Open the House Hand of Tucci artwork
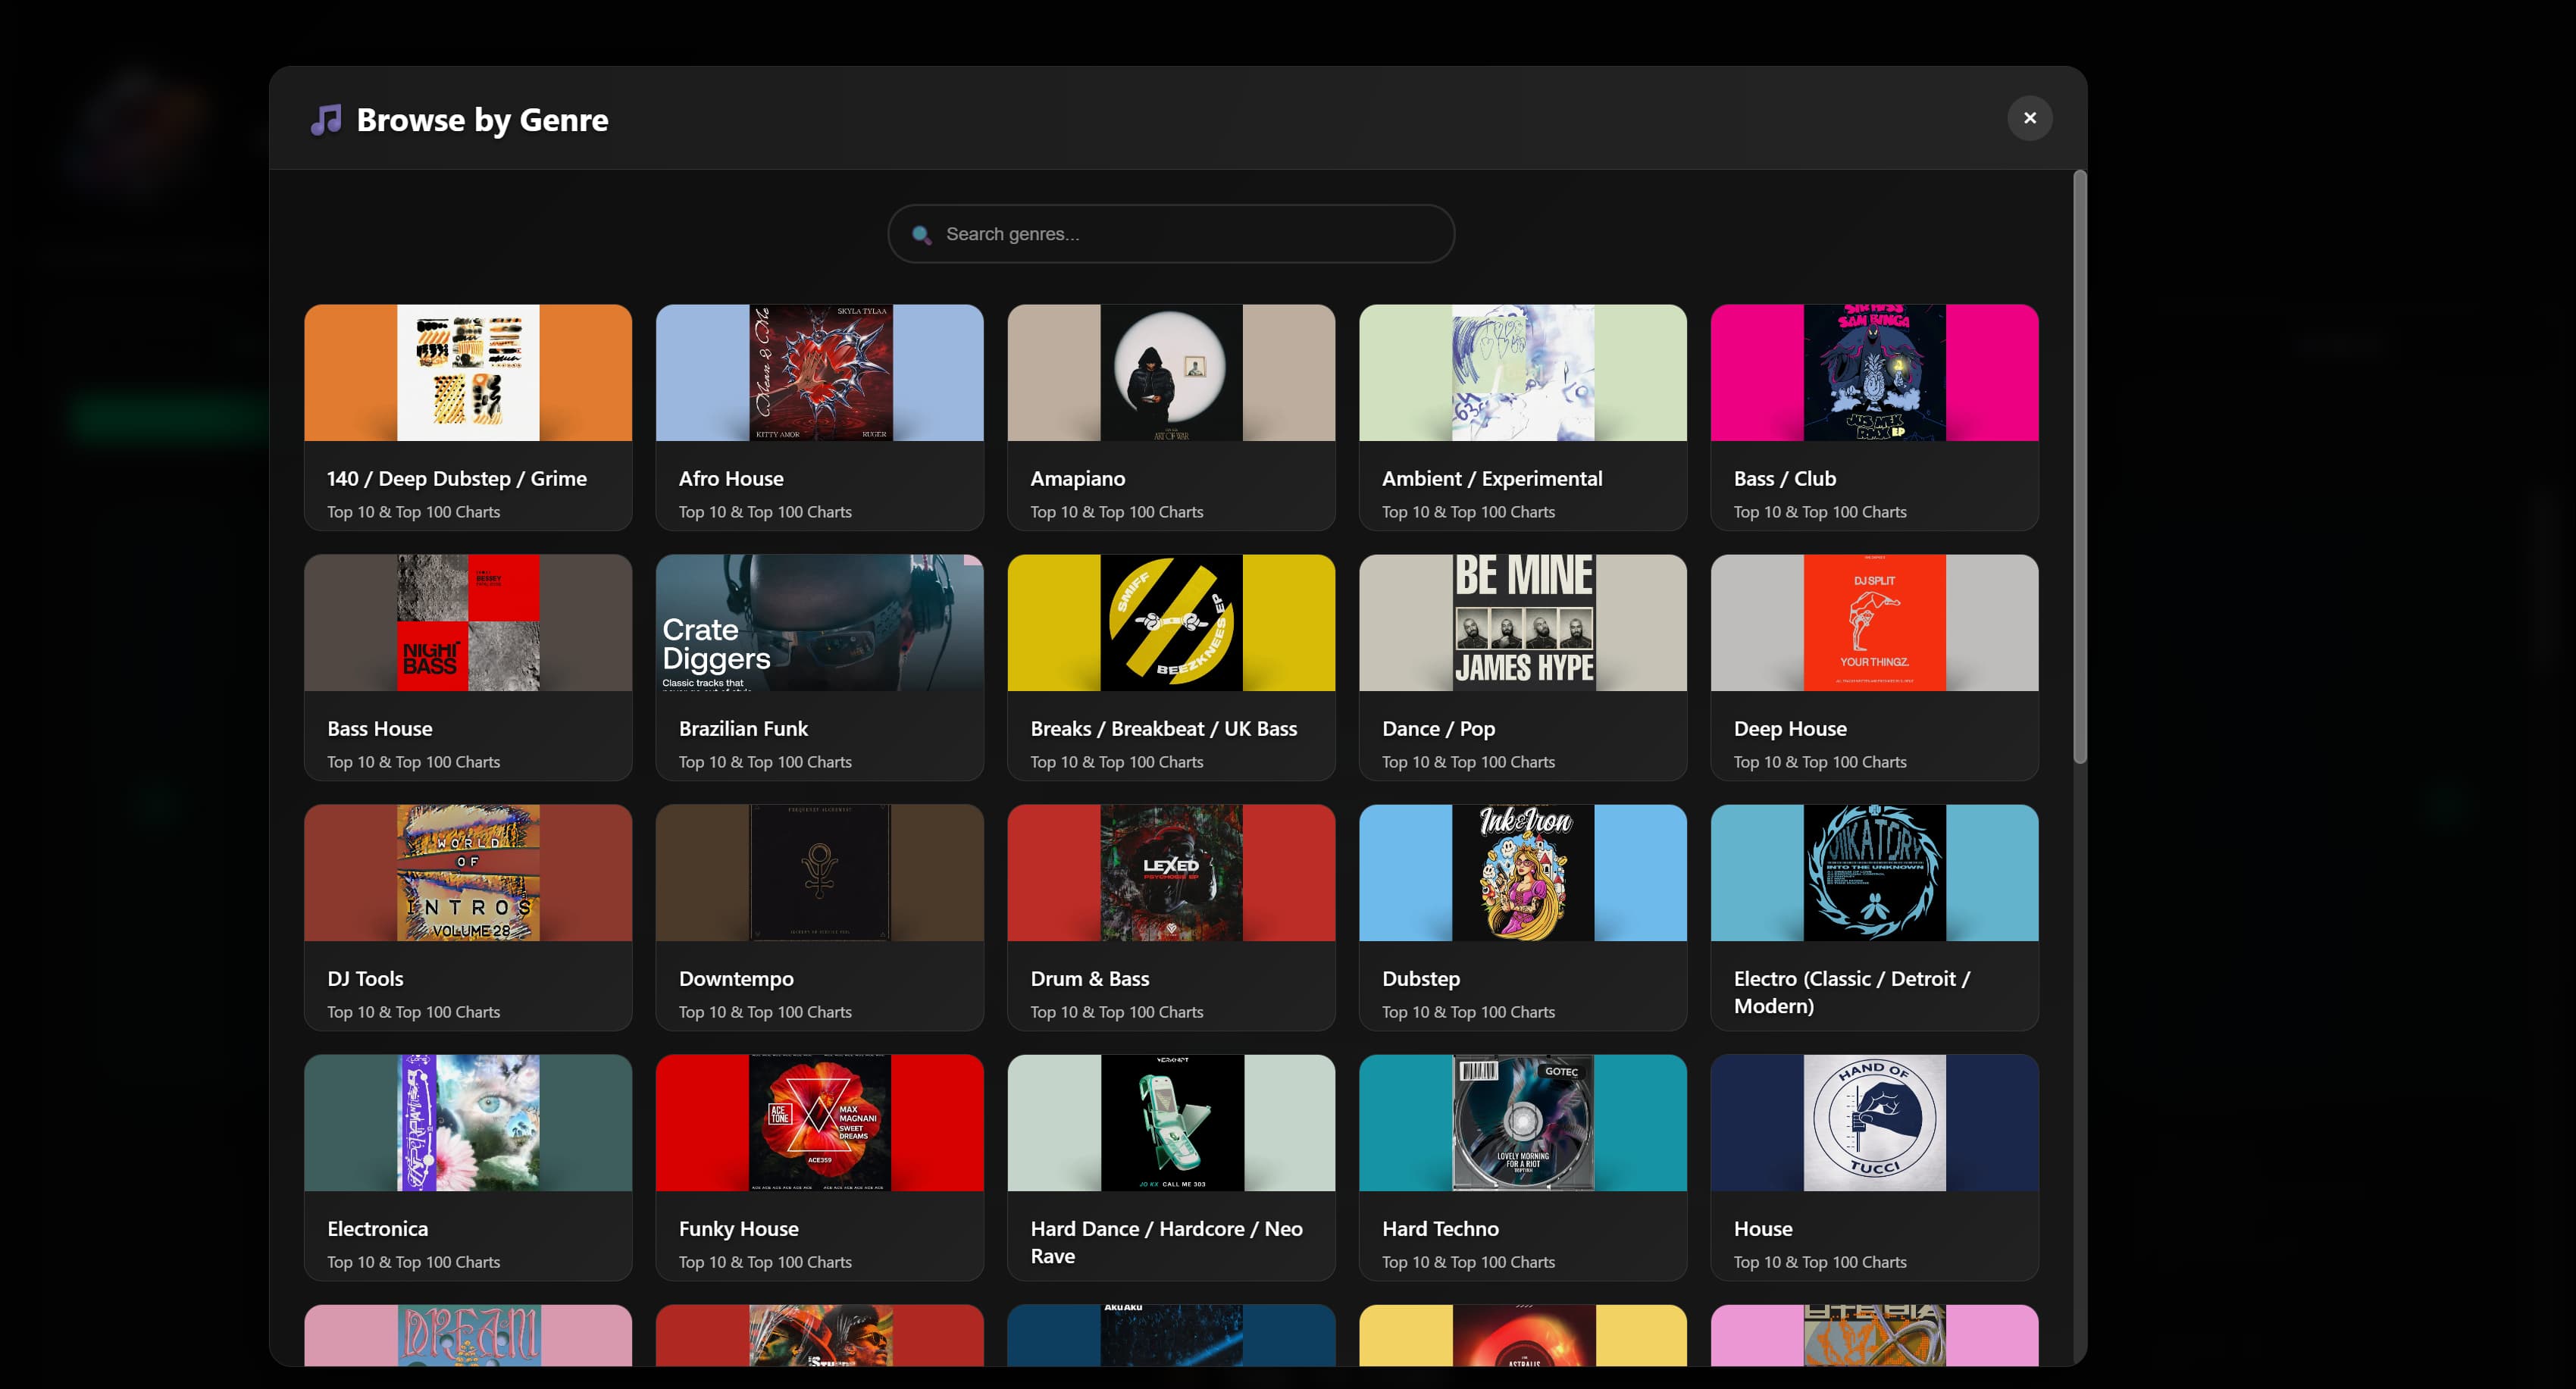 (1875, 1123)
